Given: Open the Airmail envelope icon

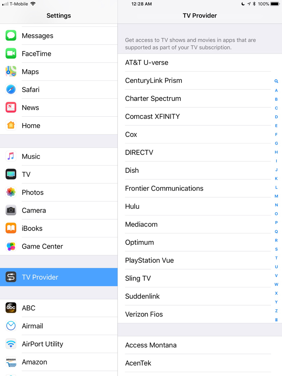Looking at the screenshot, I should (x=11, y=326).
